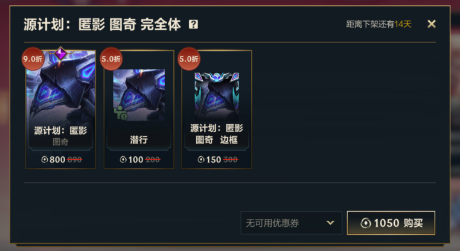Click the question mark help icon
Image resolution: width=460 pixels, height=251 pixels.
193,24
